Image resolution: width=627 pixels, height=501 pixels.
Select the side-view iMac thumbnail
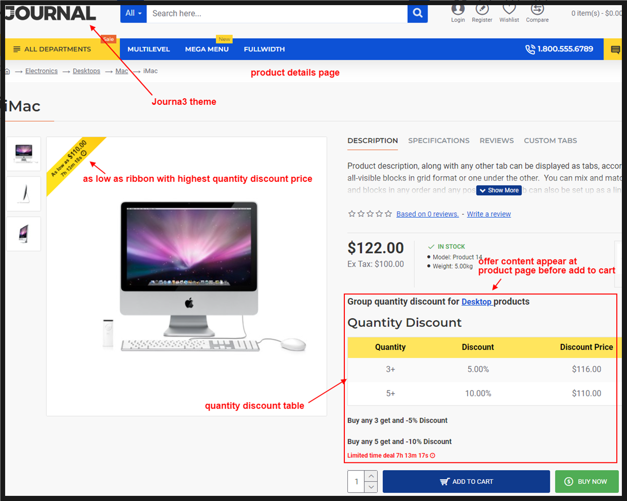pyautogui.click(x=24, y=194)
